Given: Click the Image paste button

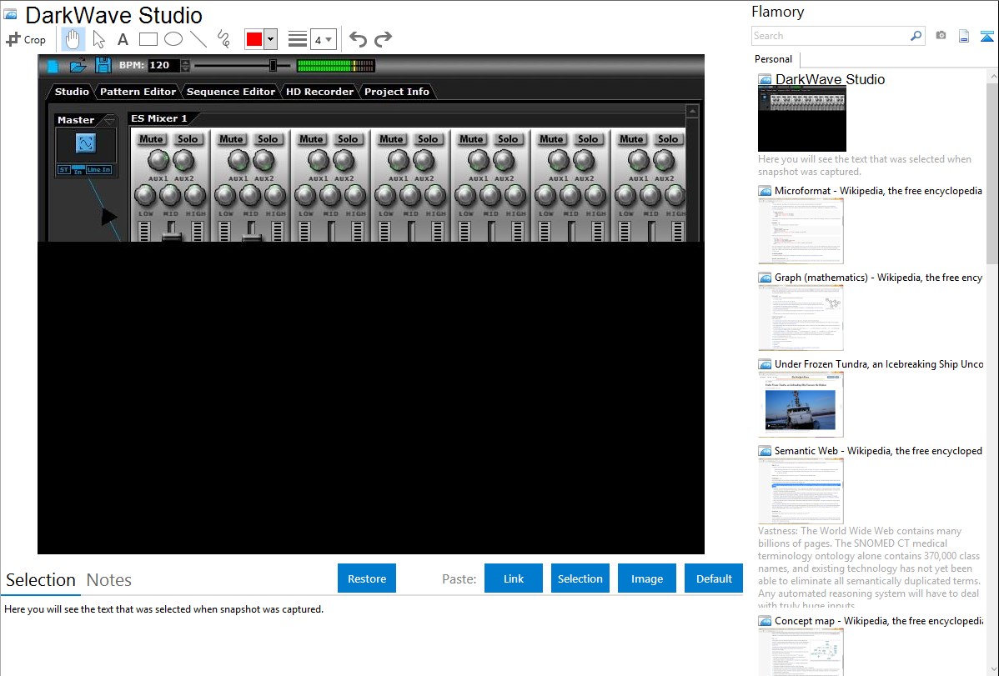Looking at the screenshot, I should pos(647,578).
